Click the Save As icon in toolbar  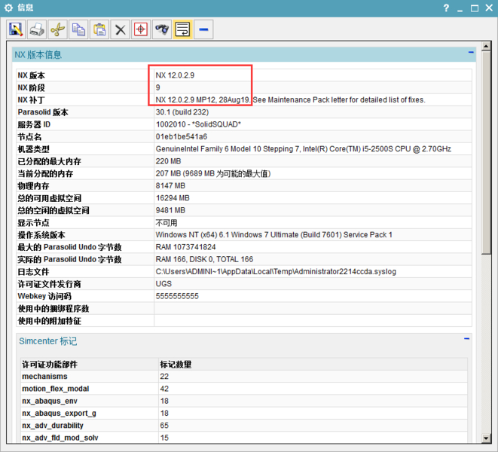pos(16,29)
